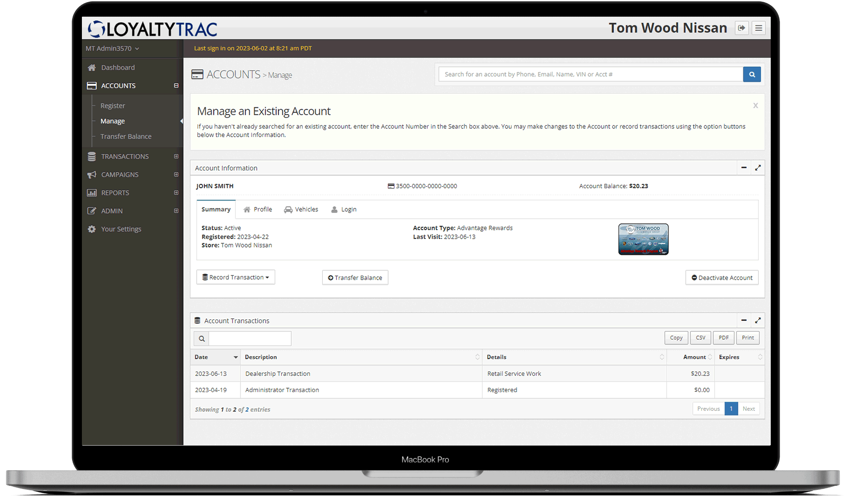850x496 pixels.
Task: Switch to the Login tab
Action: (344, 210)
